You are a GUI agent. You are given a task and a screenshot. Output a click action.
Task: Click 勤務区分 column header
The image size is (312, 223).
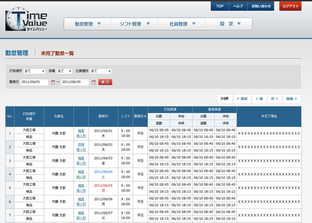(x=140, y=117)
